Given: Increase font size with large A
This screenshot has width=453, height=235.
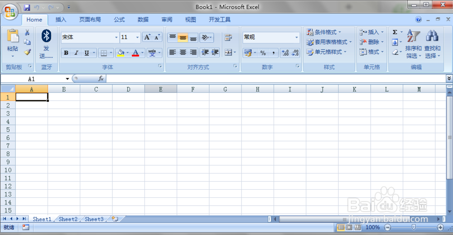Looking at the screenshot, I should 147,37.
